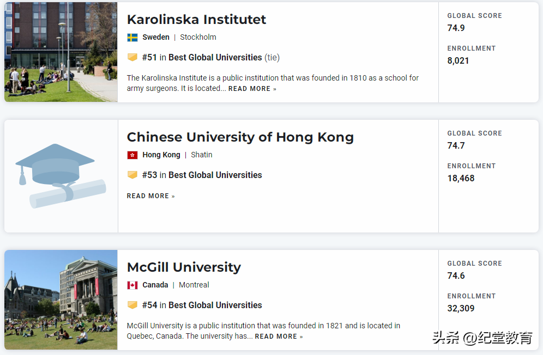
Task: Click Chinese University's yellow ranking badge icon
Action: 132,175
